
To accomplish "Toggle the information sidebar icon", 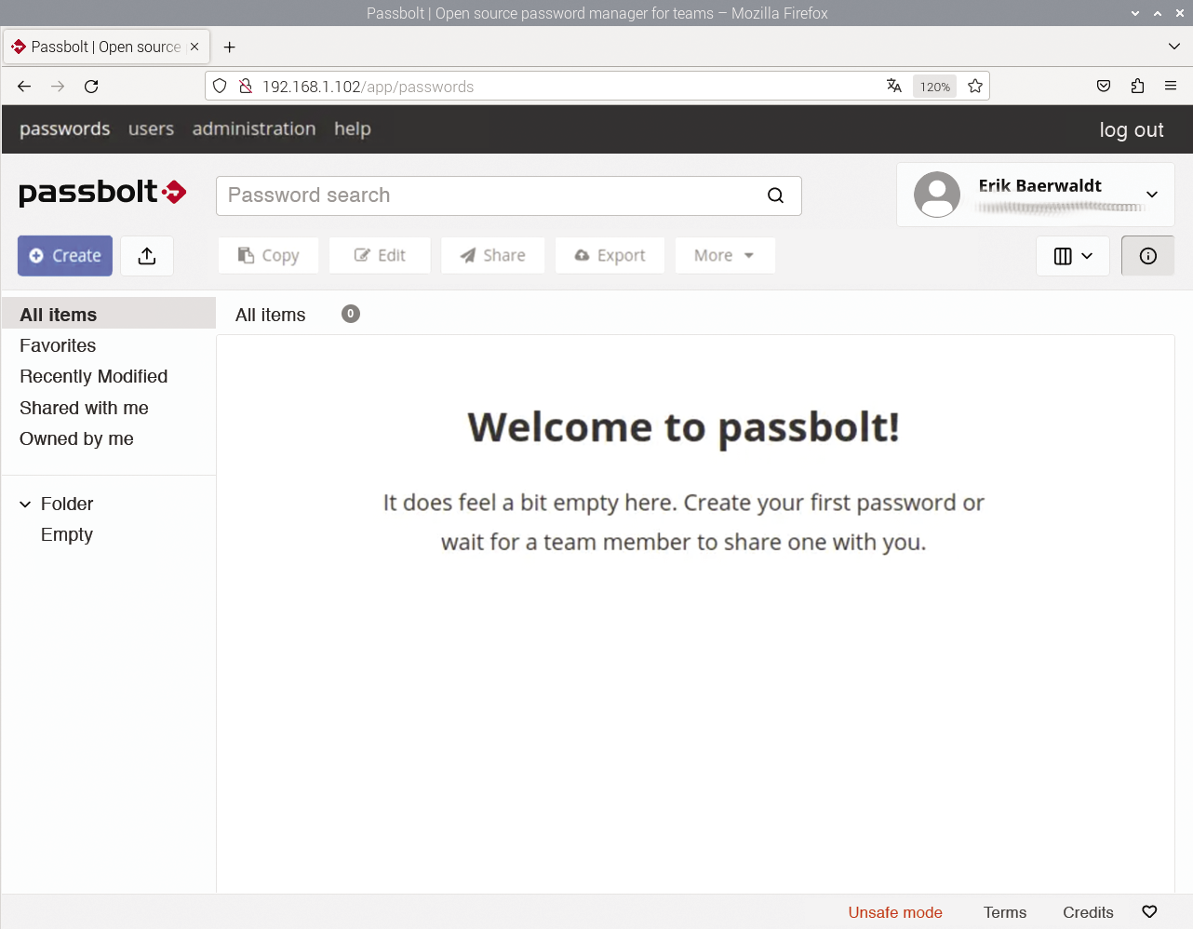I will (1147, 255).
